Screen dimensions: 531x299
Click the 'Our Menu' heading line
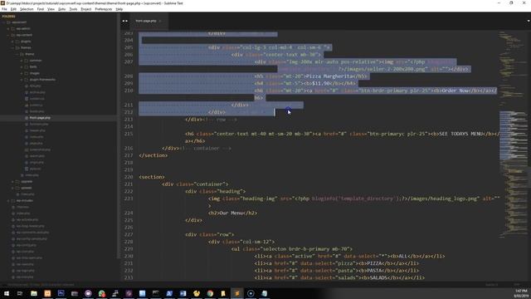click(x=232, y=213)
